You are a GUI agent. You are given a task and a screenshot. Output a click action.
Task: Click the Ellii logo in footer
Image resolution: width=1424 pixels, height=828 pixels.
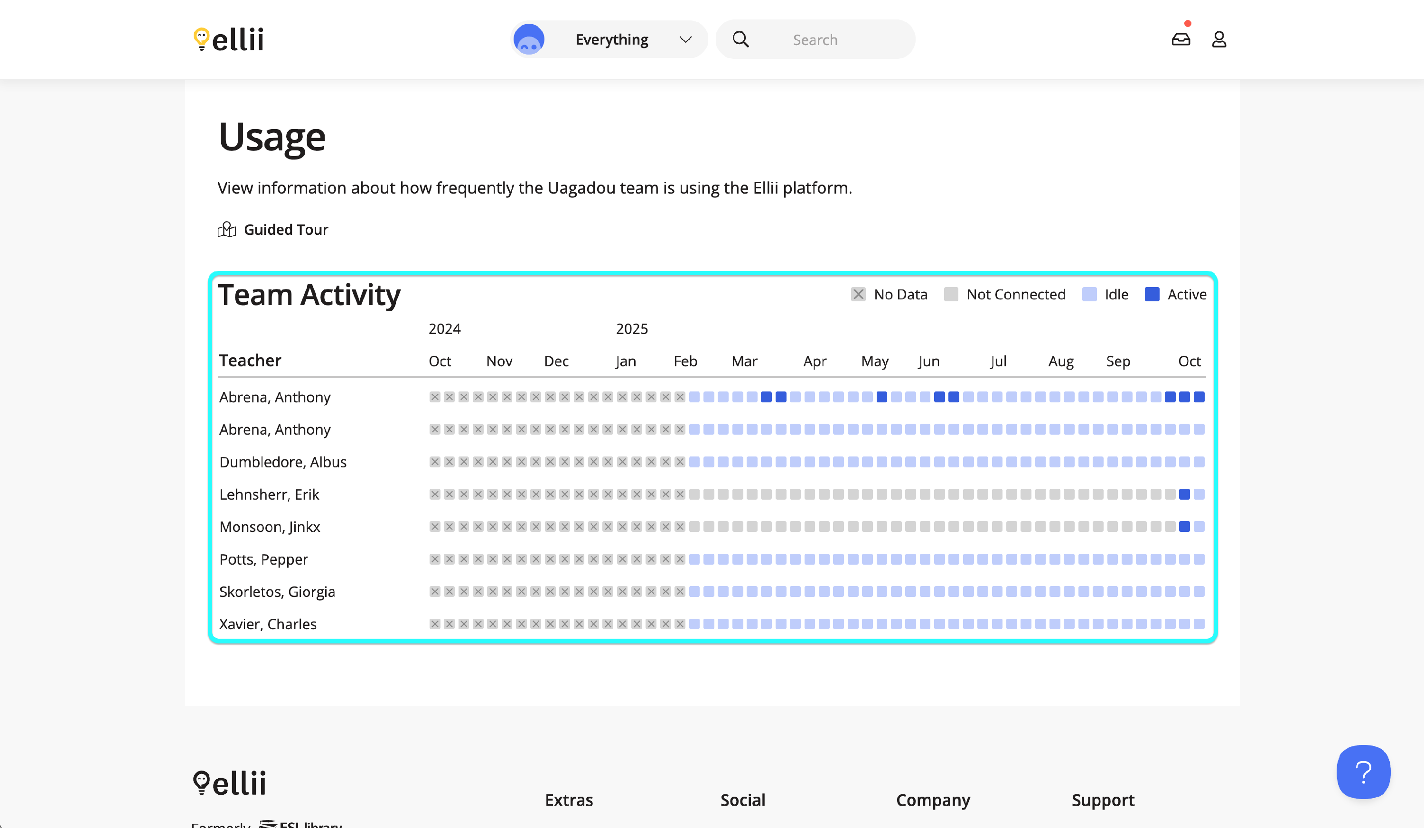(229, 783)
